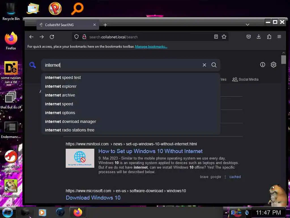
Task: Open the 'none of you' desktop icon
Action: [11, 161]
